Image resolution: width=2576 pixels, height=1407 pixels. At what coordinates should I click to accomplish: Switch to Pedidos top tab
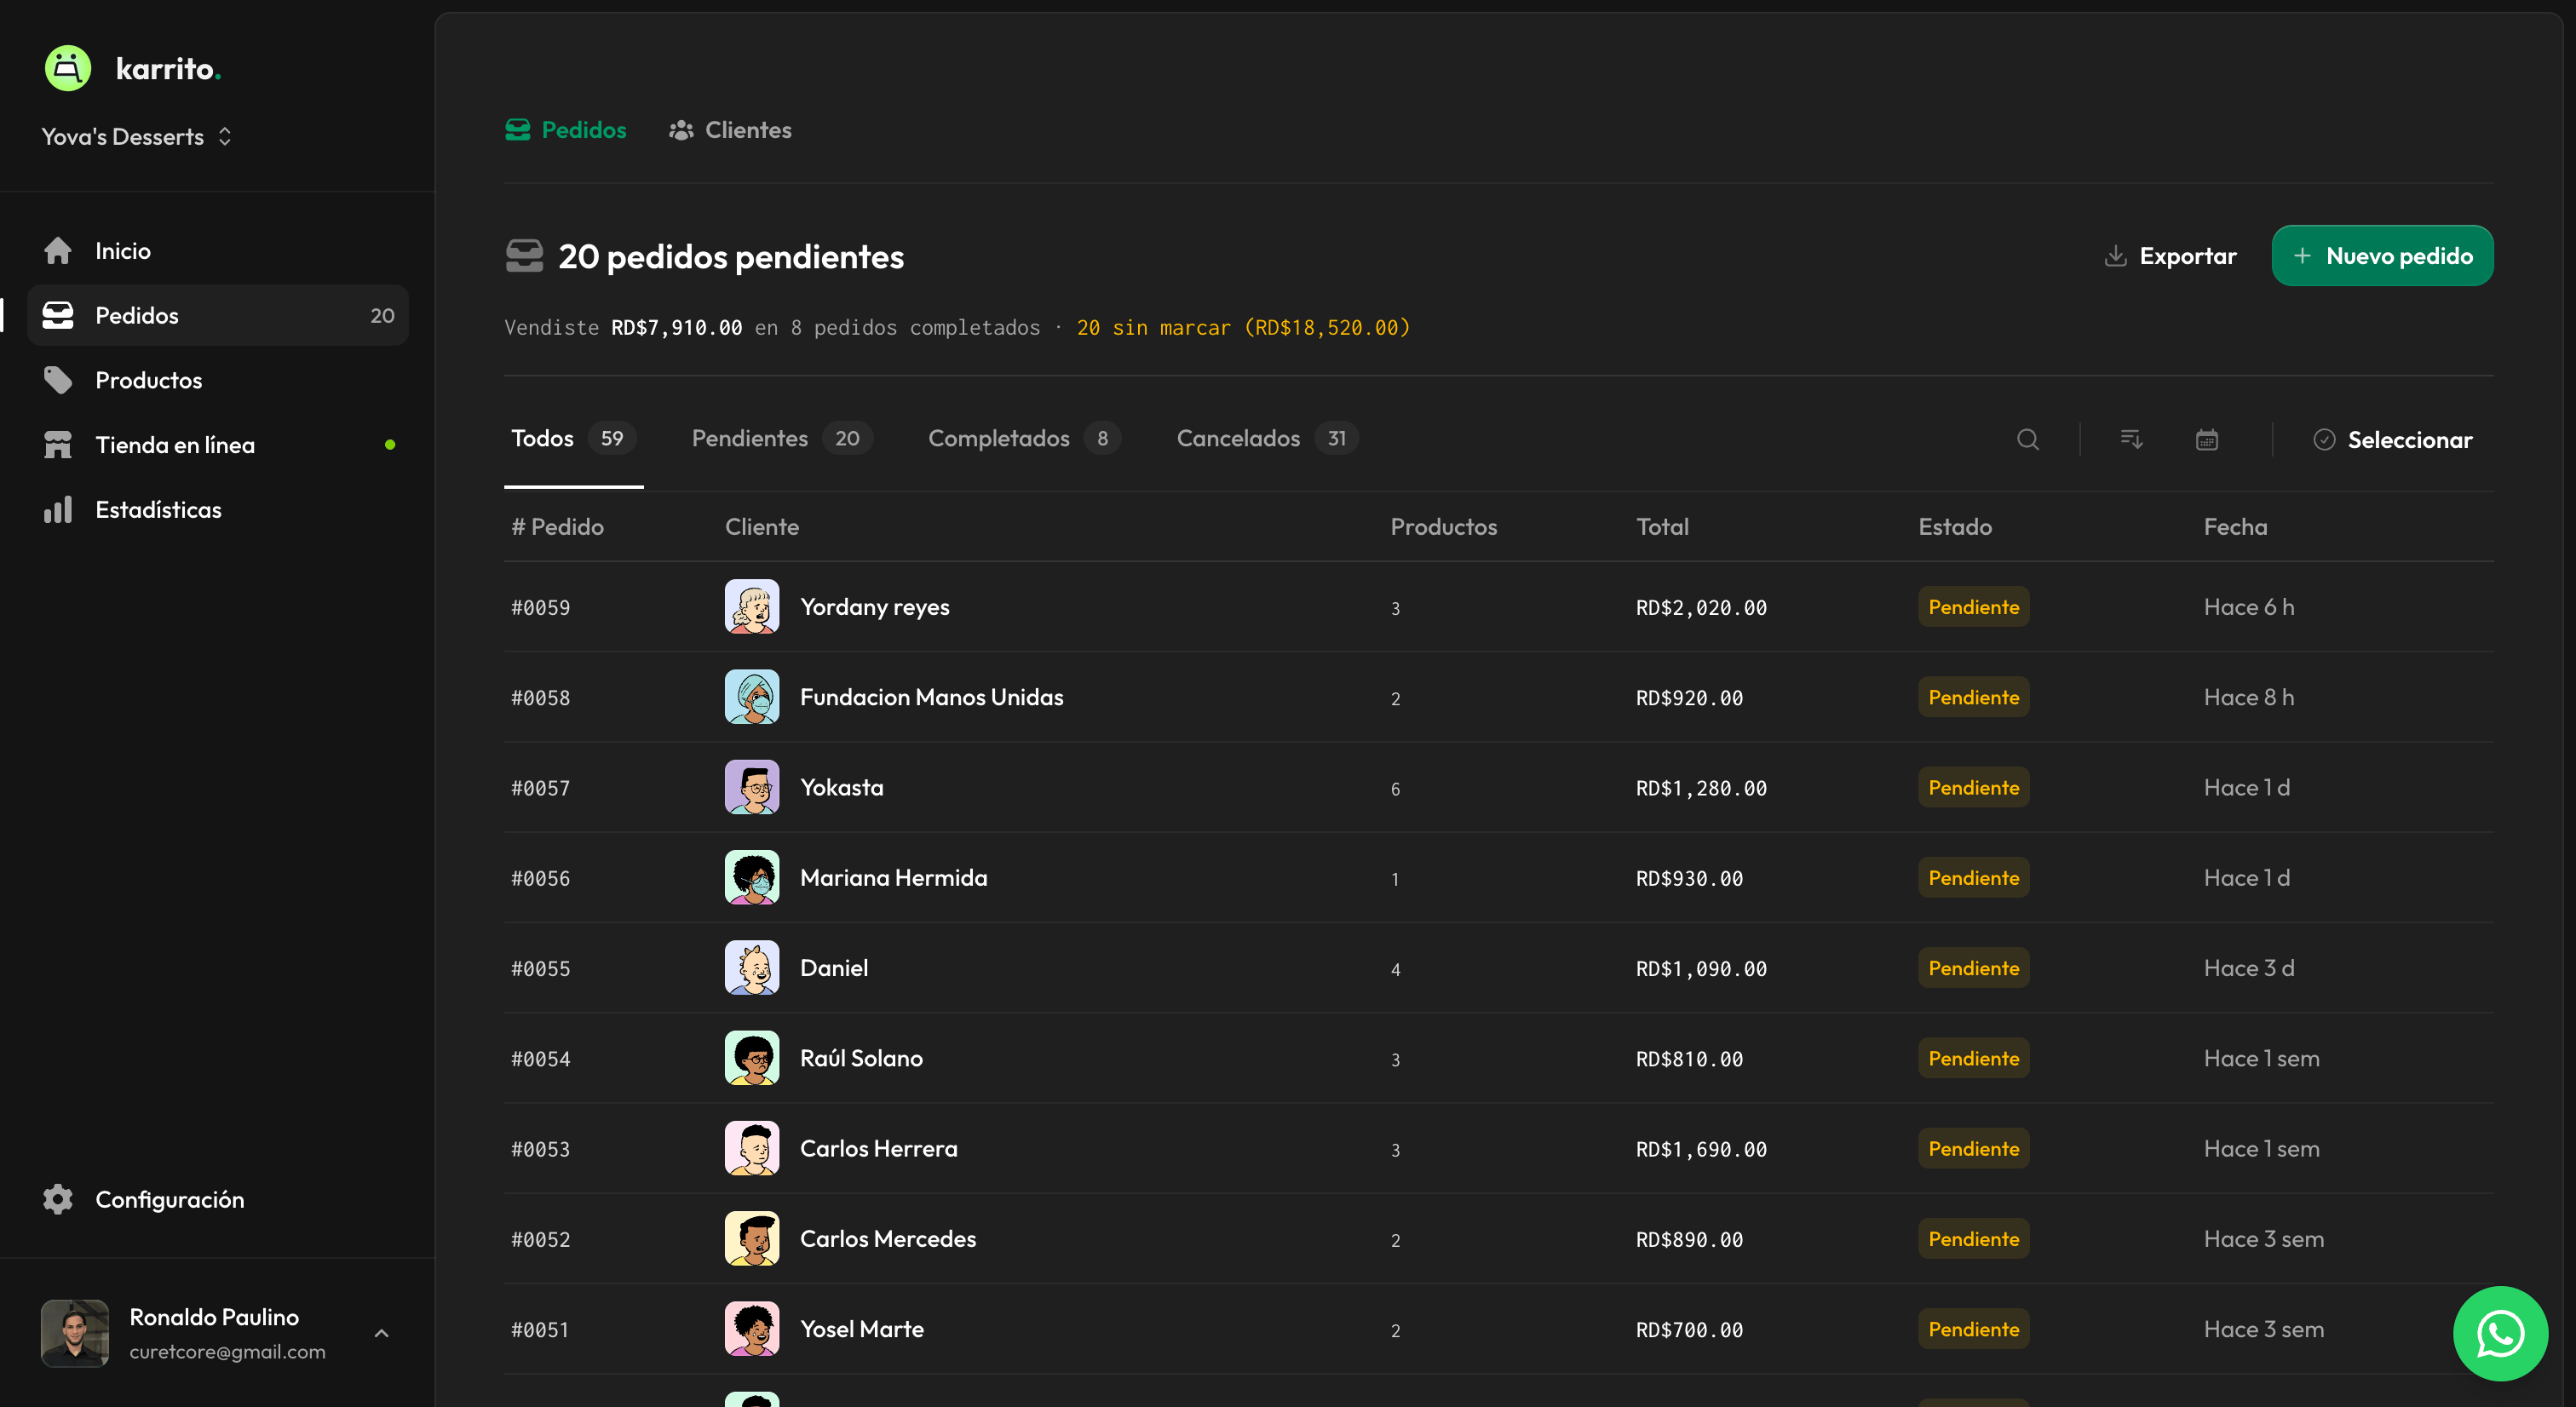point(565,130)
